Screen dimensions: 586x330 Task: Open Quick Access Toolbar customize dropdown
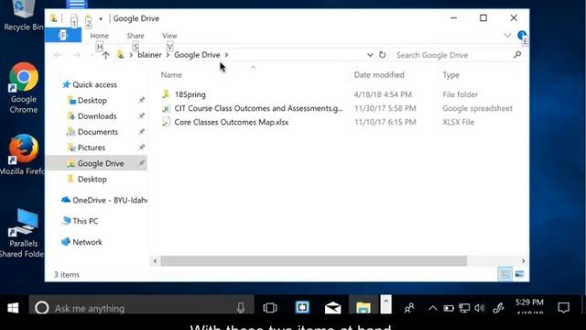pyautogui.click(x=101, y=18)
